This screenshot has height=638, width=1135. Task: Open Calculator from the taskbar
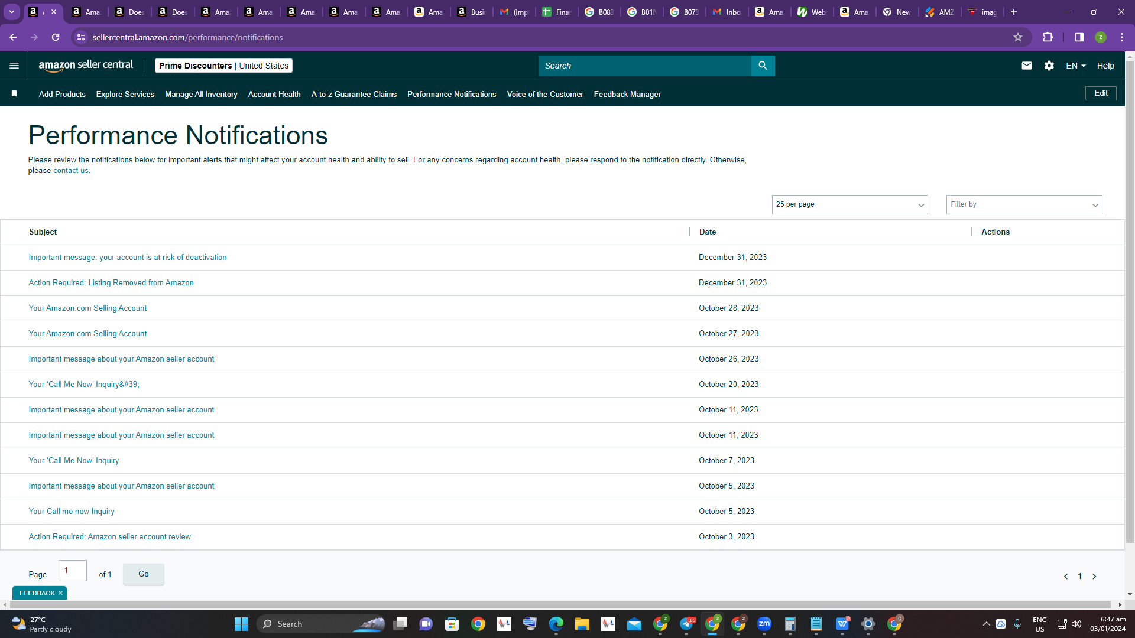(790, 624)
